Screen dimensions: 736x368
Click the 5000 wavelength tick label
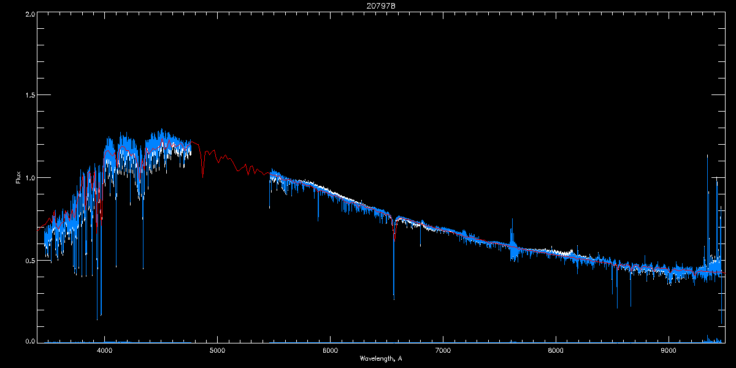point(217,351)
